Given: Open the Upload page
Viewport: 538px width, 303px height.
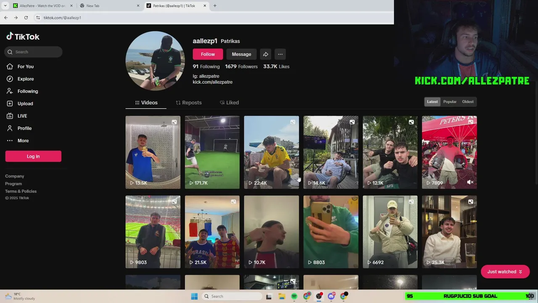Looking at the screenshot, I should 25,104.
